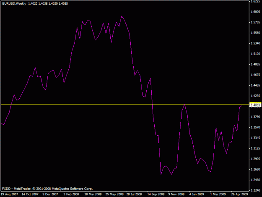Click the 30 Mar 2008 date label
Image resolution: width=262 pixels, height=197 pixels.
pos(93,194)
